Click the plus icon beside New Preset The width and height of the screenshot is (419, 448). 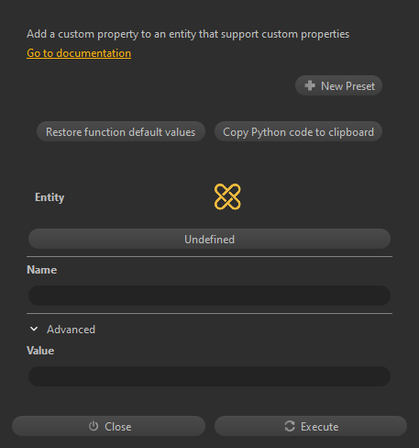(x=310, y=85)
